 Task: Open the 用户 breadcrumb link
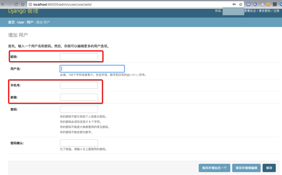[x=30, y=22]
